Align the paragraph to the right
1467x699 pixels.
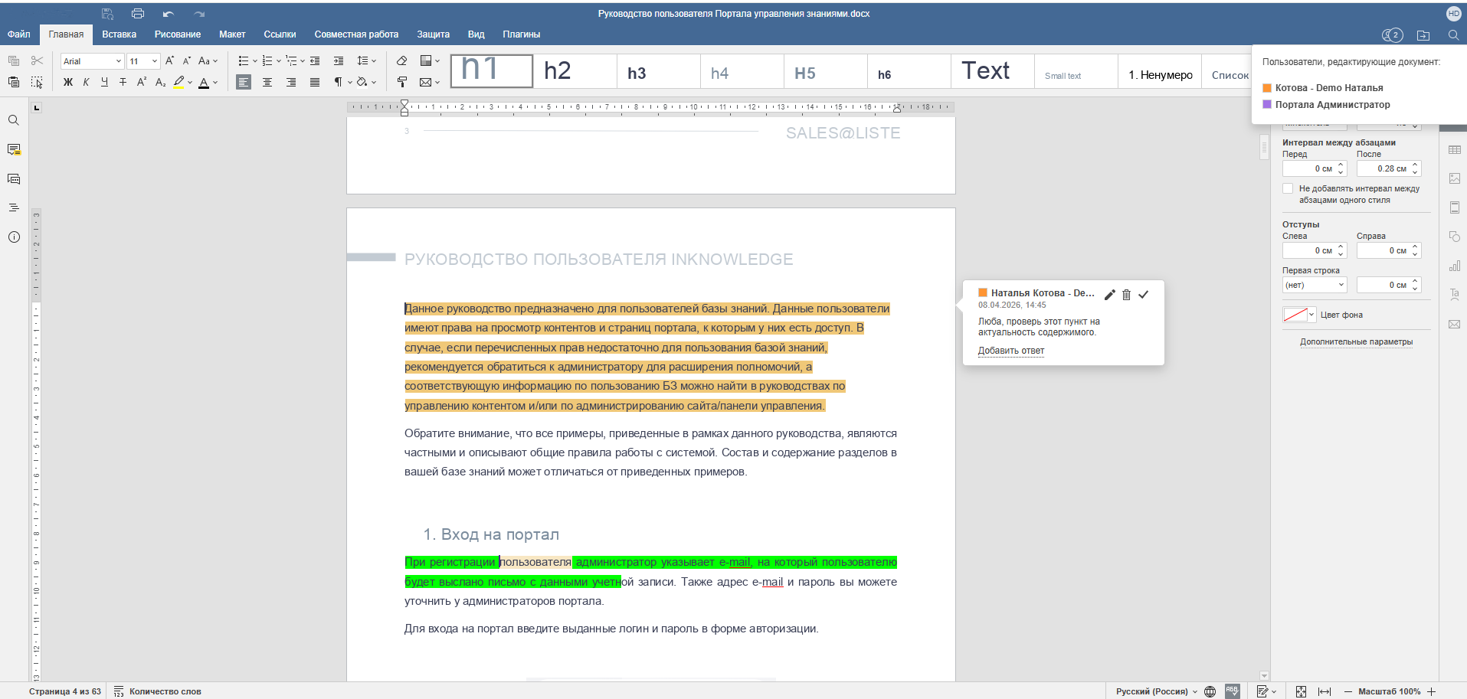291,82
